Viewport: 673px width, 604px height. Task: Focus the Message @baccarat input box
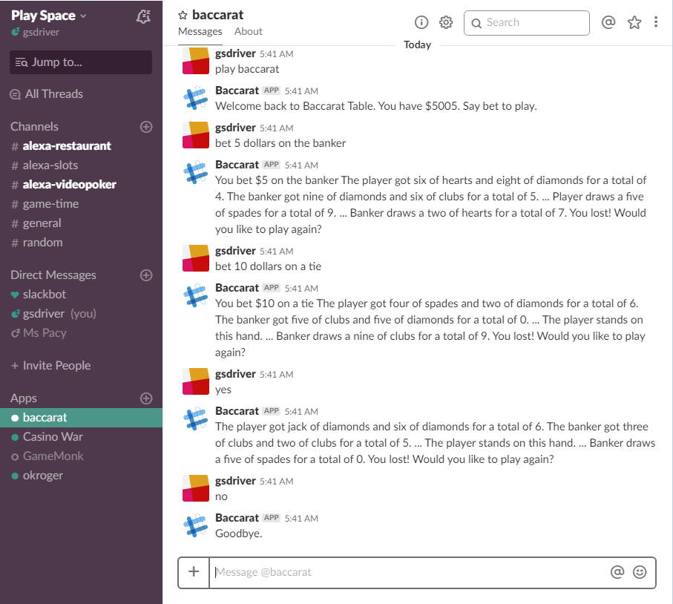[410, 572]
